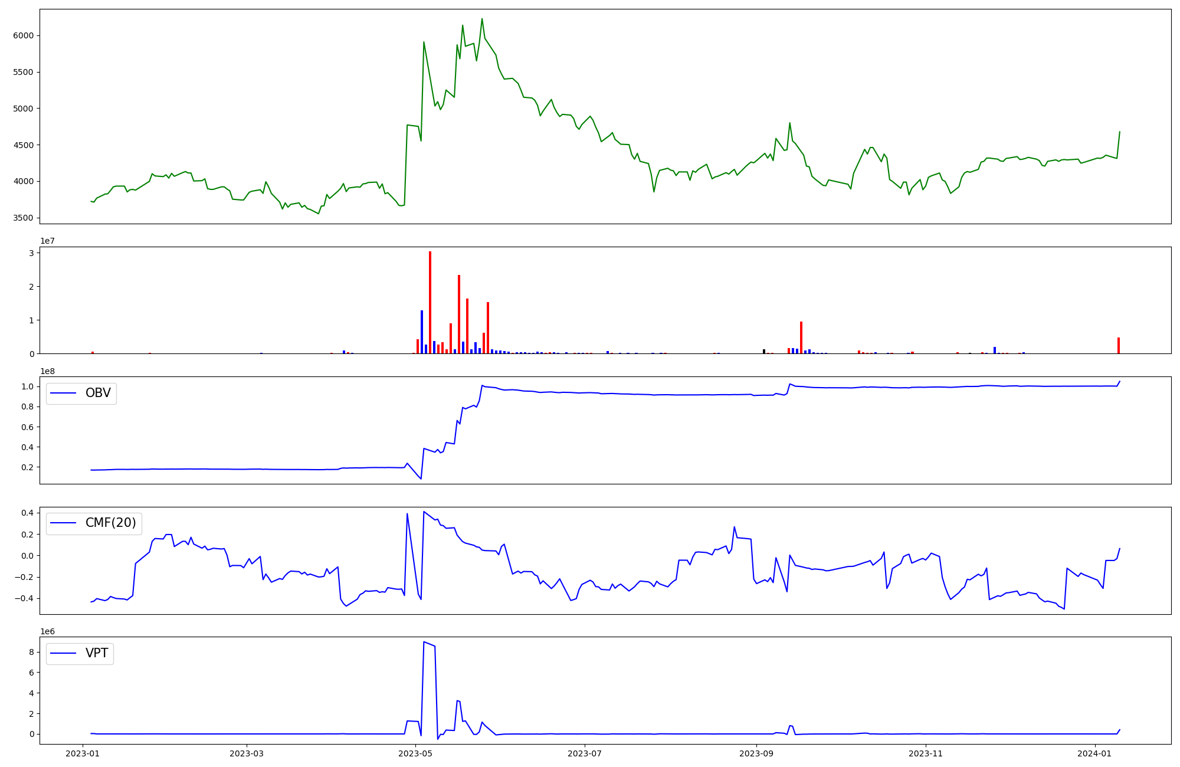This screenshot has width=1180, height=767.
Task: Click the 1e6 exponent above VPT chart
Action: 48,631
